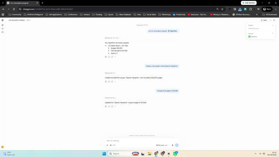Open the Work profile menu in Chrome

coord(267,9)
